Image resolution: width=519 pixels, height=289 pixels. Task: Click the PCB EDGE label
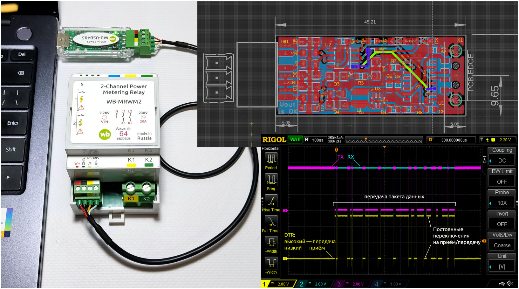pyautogui.click(x=471, y=72)
